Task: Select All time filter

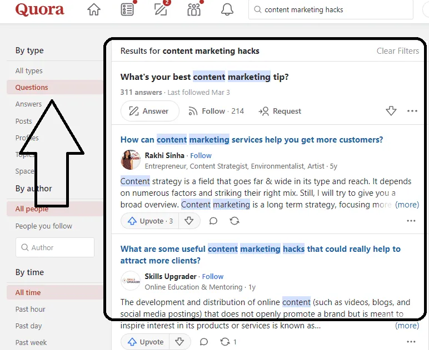Action: [x=54, y=292]
